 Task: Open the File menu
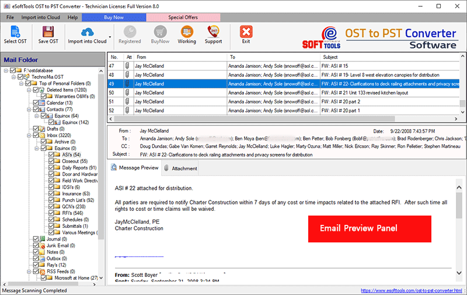coord(10,18)
